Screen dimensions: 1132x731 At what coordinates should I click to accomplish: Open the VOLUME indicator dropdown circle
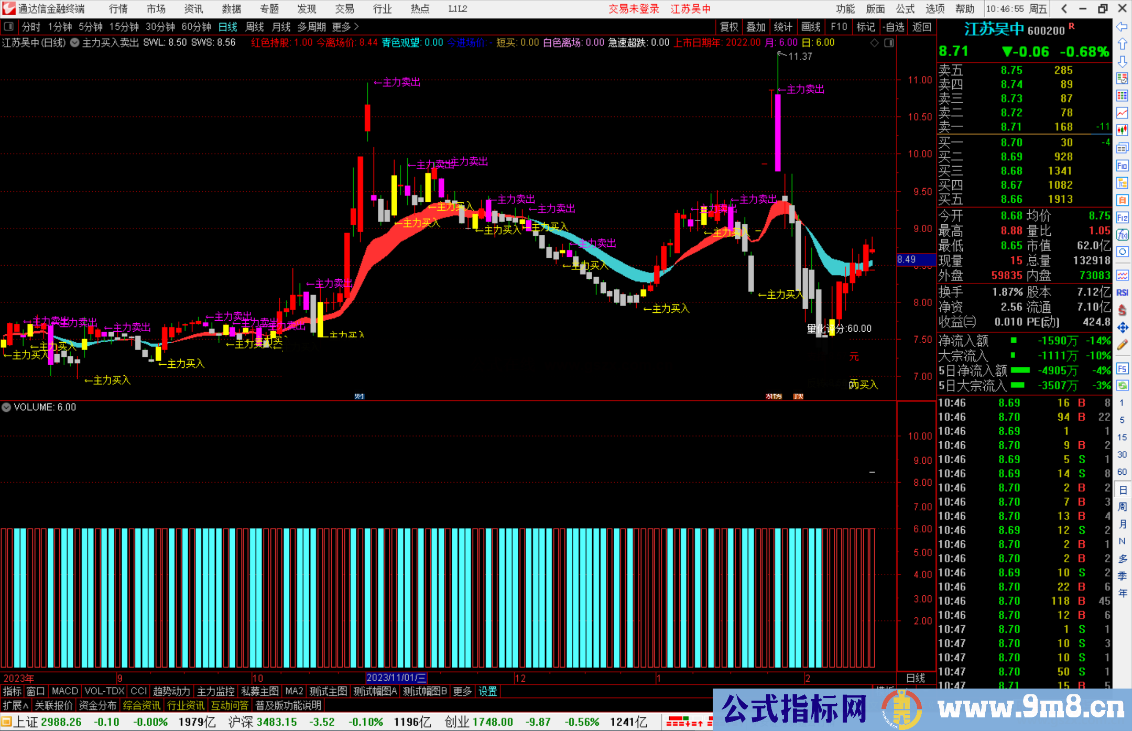[x=6, y=407]
